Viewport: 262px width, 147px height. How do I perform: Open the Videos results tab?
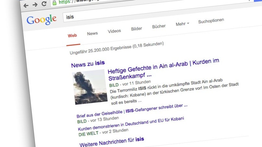pos(114,31)
